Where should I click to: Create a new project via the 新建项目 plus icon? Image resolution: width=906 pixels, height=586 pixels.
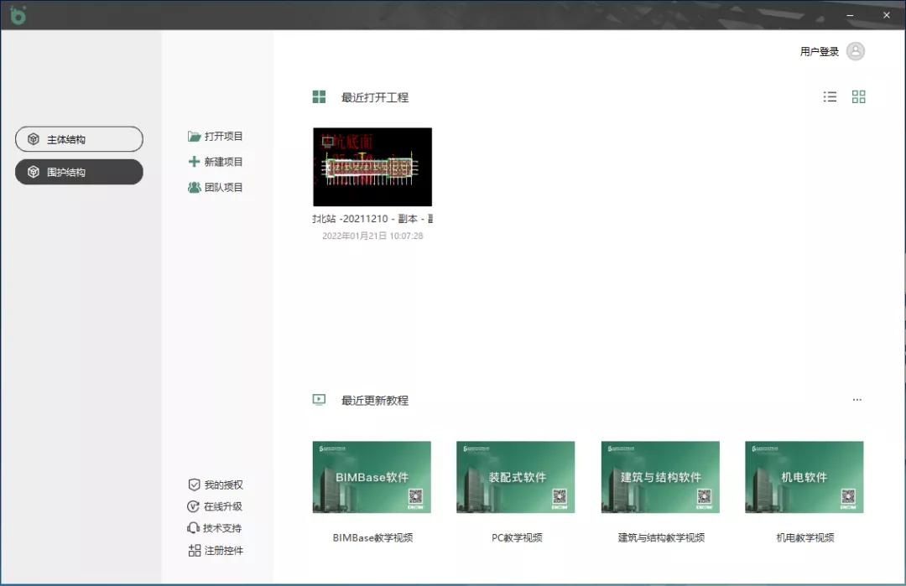194,161
